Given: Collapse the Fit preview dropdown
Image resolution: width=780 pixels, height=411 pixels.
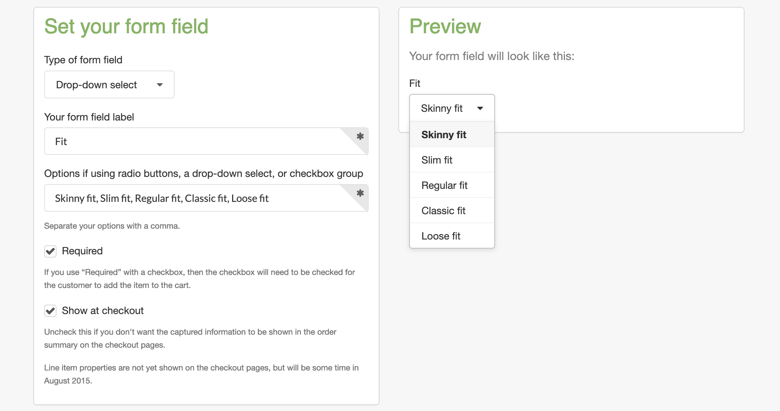Looking at the screenshot, I should point(452,108).
